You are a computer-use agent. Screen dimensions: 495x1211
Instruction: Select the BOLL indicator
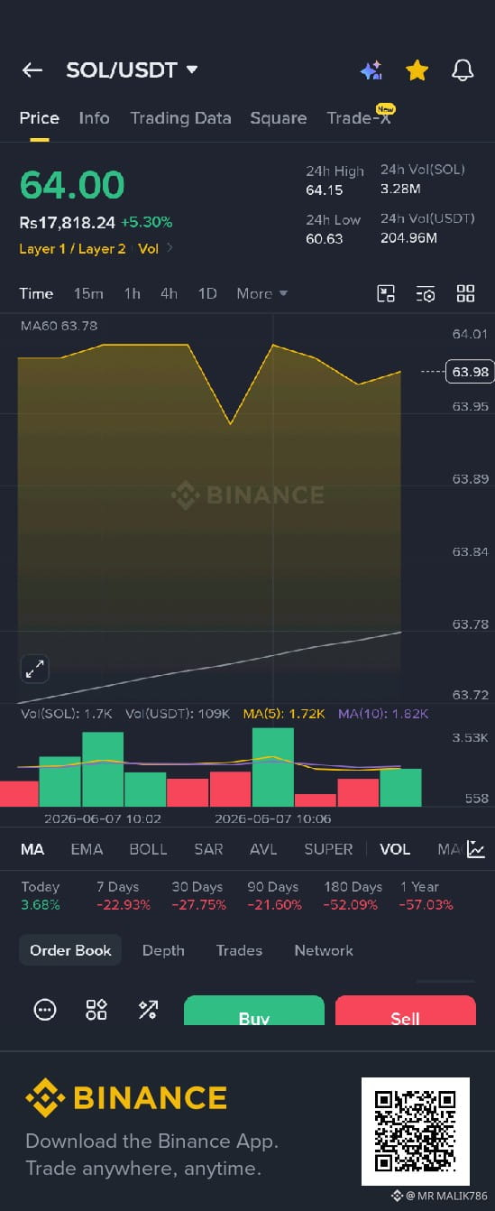click(148, 849)
